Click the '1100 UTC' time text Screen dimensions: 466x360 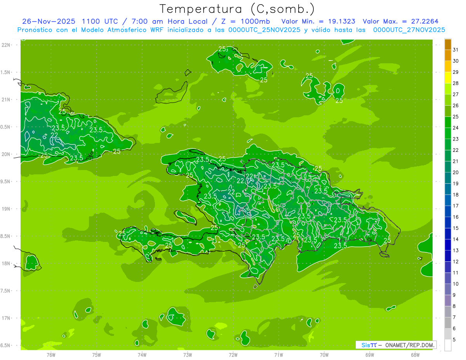100,21
